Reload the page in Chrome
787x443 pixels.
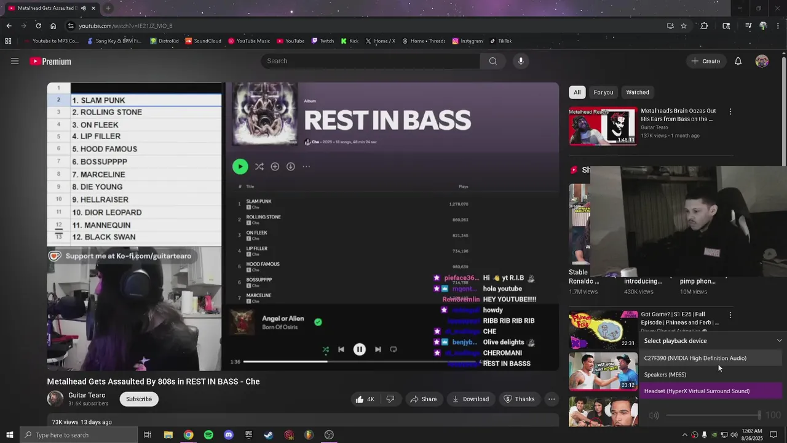click(x=38, y=26)
